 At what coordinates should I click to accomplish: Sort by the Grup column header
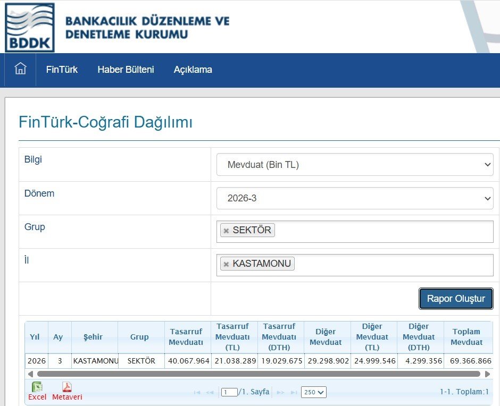141,337
